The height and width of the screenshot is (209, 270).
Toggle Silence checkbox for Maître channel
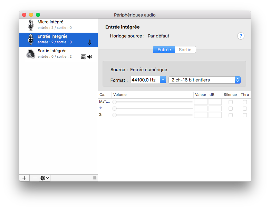click(231, 102)
